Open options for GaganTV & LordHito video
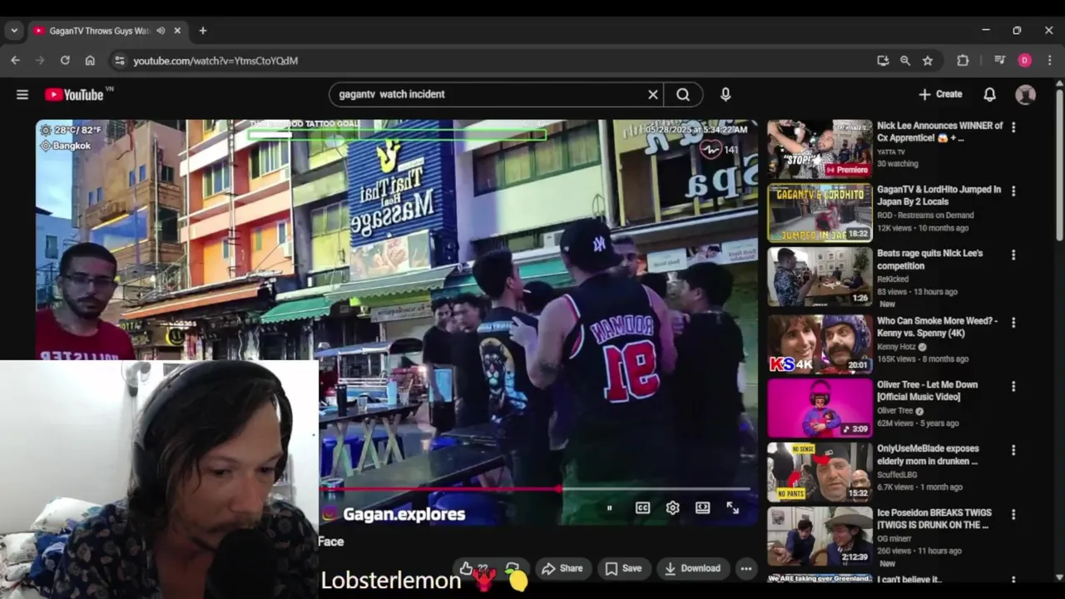The width and height of the screenshot is (1065, 599). (1013, 191)
